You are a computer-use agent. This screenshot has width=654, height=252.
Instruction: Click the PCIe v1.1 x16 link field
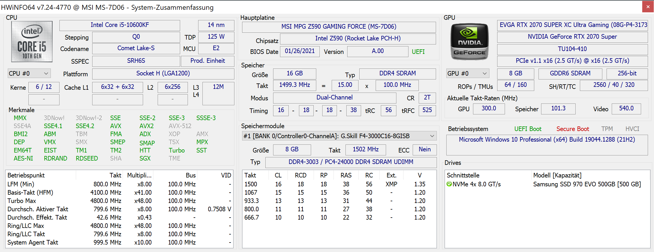[572, 61]
